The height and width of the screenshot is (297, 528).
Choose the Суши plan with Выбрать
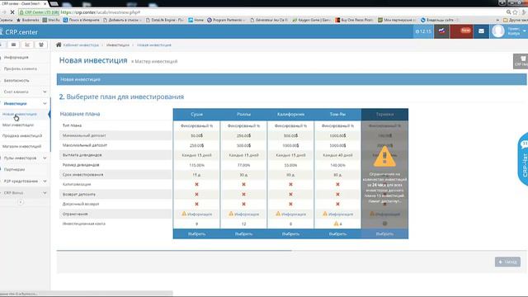(x=196, y=233)
